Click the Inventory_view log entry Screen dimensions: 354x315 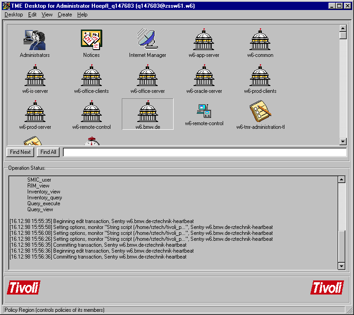coord(44,192)
